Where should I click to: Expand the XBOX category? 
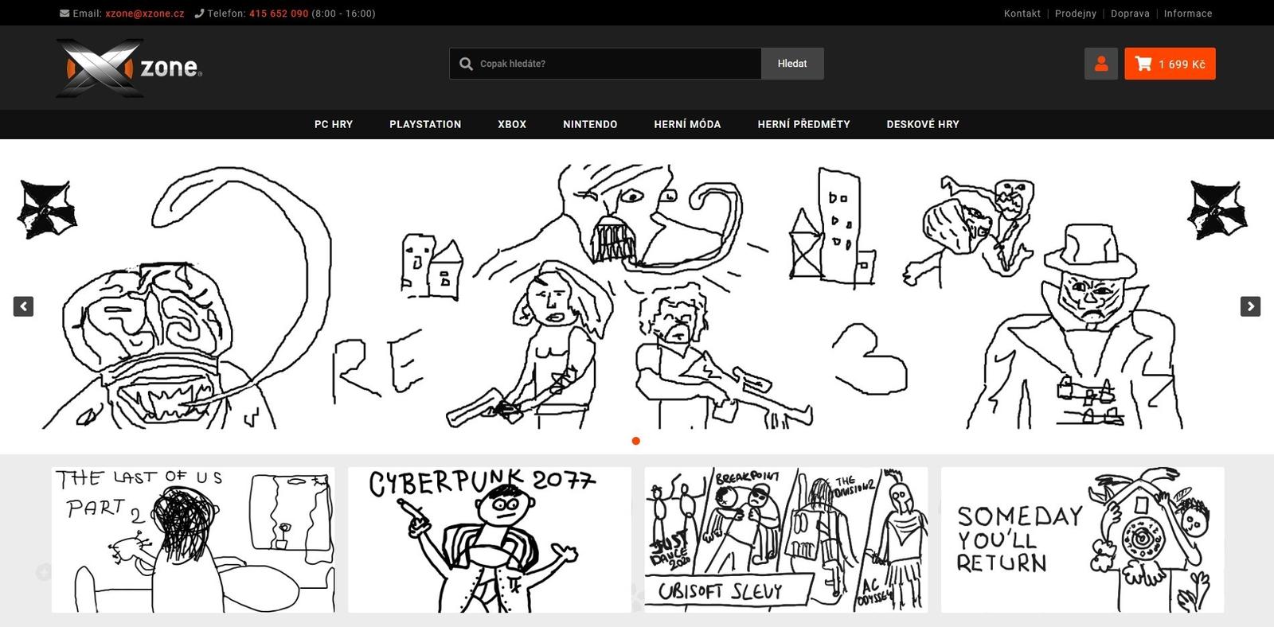coord(512,124)
